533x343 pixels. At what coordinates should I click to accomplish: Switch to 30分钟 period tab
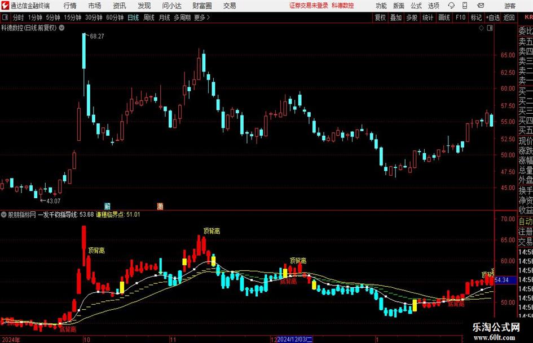94,17
